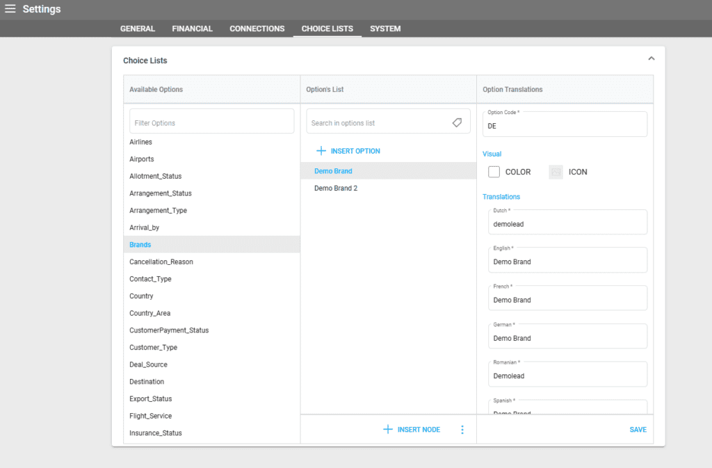Select Demo Brand 2 in options list

coord(336,188)
